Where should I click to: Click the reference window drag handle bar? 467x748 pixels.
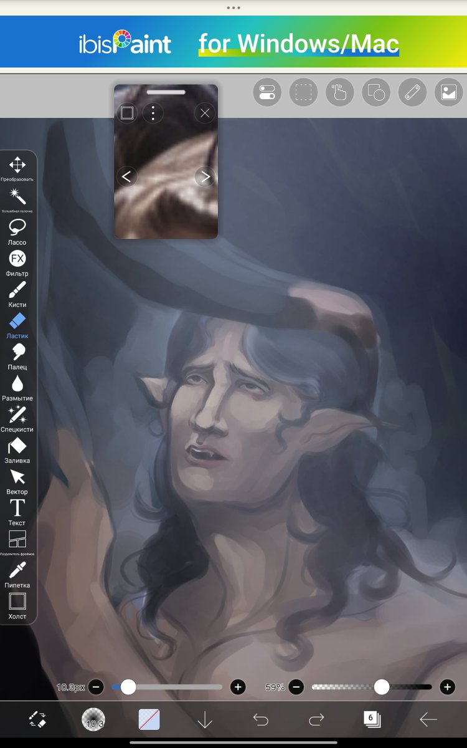click(x=166, y=92)
